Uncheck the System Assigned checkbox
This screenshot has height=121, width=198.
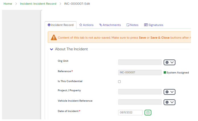pos(165,72)
